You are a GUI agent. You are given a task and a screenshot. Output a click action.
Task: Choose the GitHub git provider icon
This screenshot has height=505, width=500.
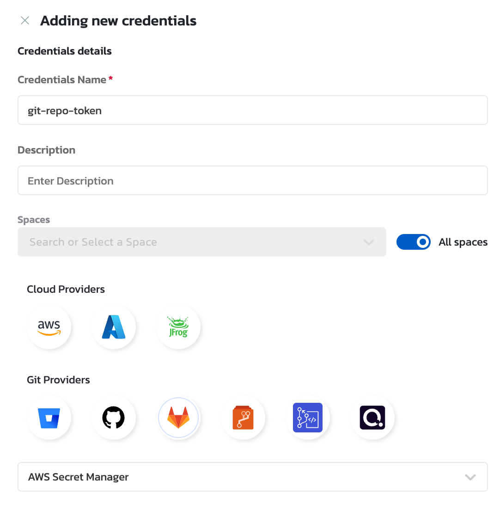pyautogui.click(x=114, y=418)
